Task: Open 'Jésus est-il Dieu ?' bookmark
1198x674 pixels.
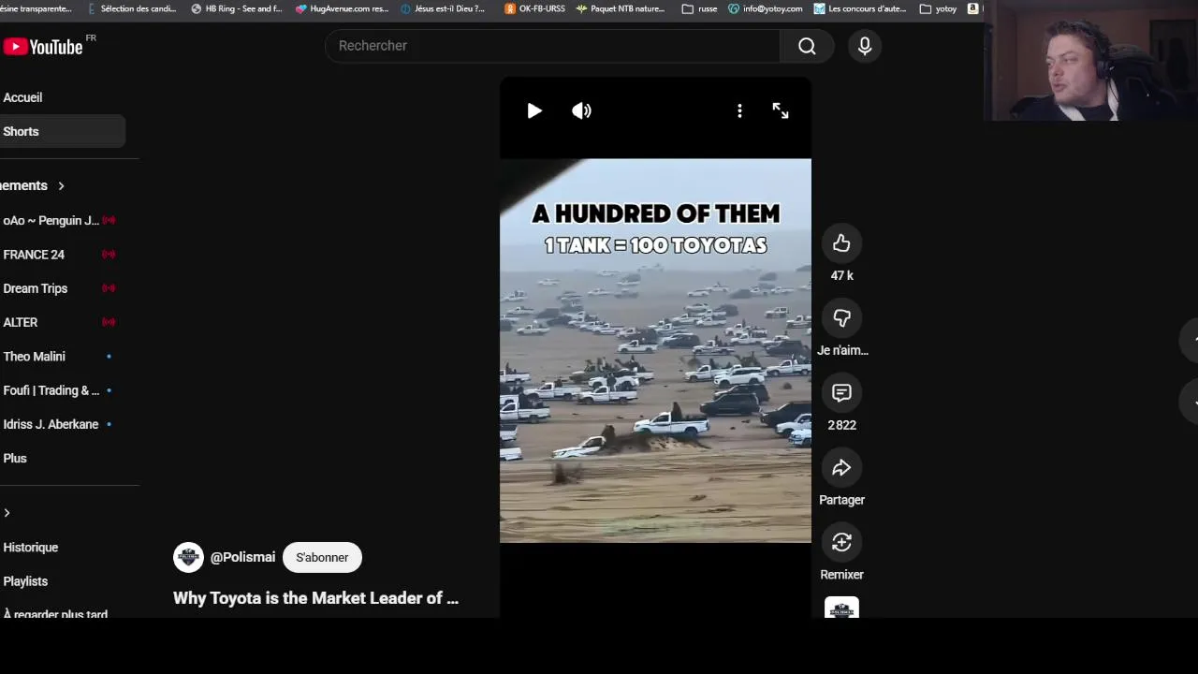Action: [443, 8]
